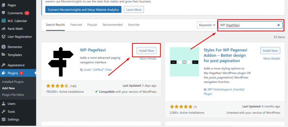This screenshot has height=127, width=288.
Task: Install Styles For WP Pagenavi Addon
Action: [270, 51]
